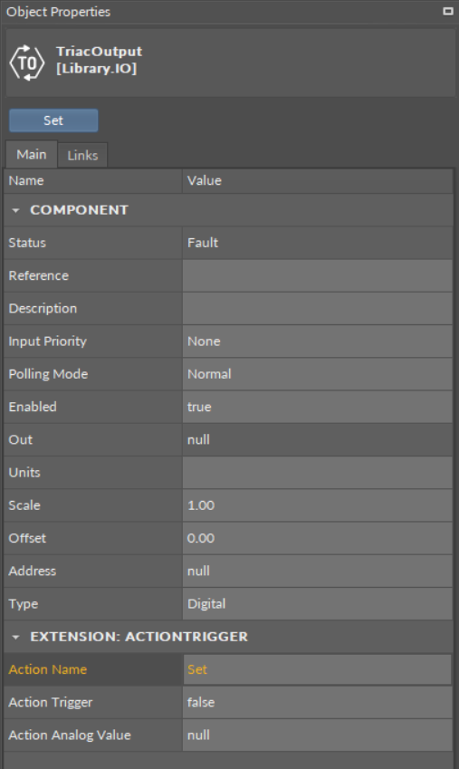Switch to the Links tab
The width and height of the screenshot is (459, 769).
(82, 156)
